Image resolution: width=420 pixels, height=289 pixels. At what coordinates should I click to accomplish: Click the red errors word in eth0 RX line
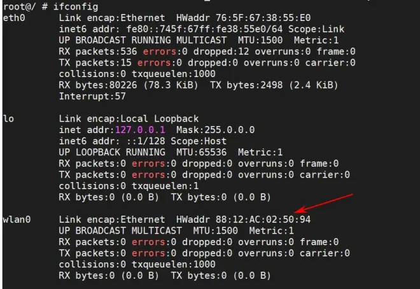pos(159,52)
